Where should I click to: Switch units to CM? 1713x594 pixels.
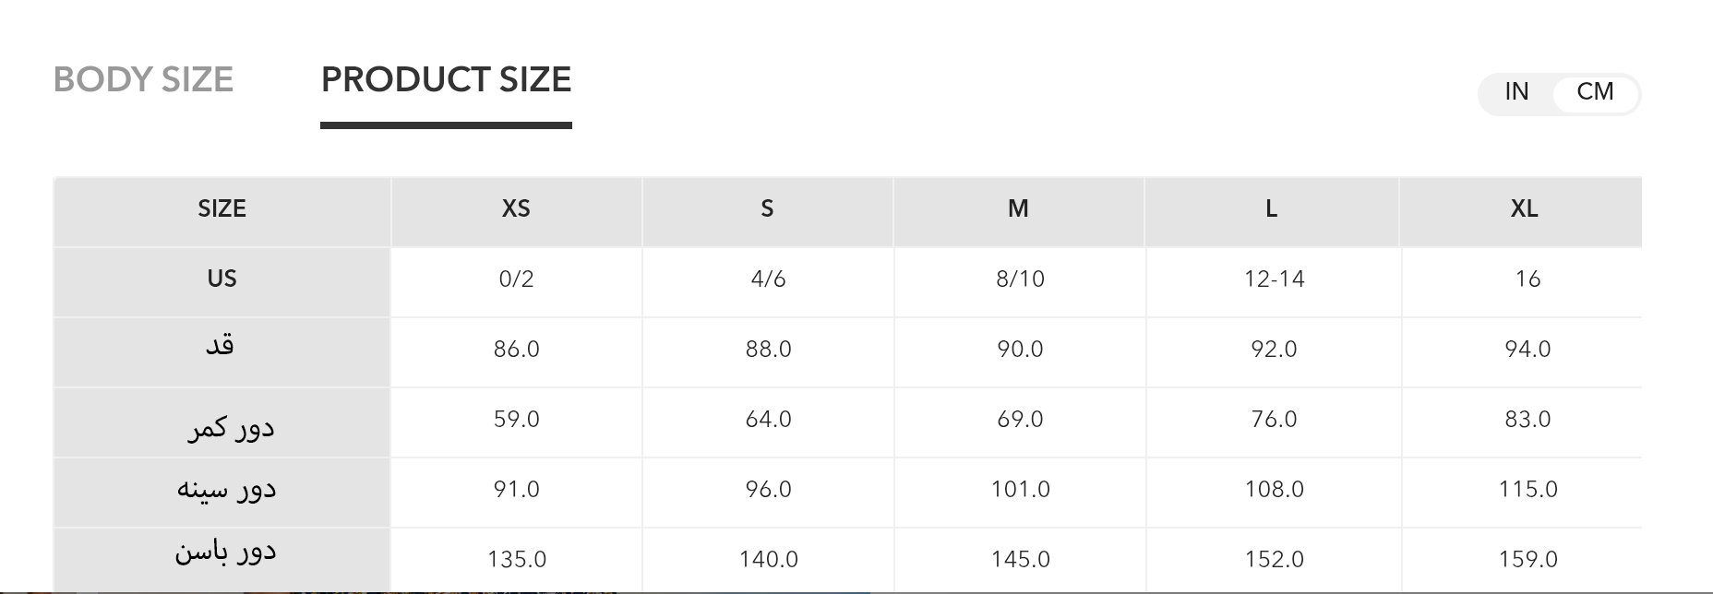click(x=1595, y=92)
